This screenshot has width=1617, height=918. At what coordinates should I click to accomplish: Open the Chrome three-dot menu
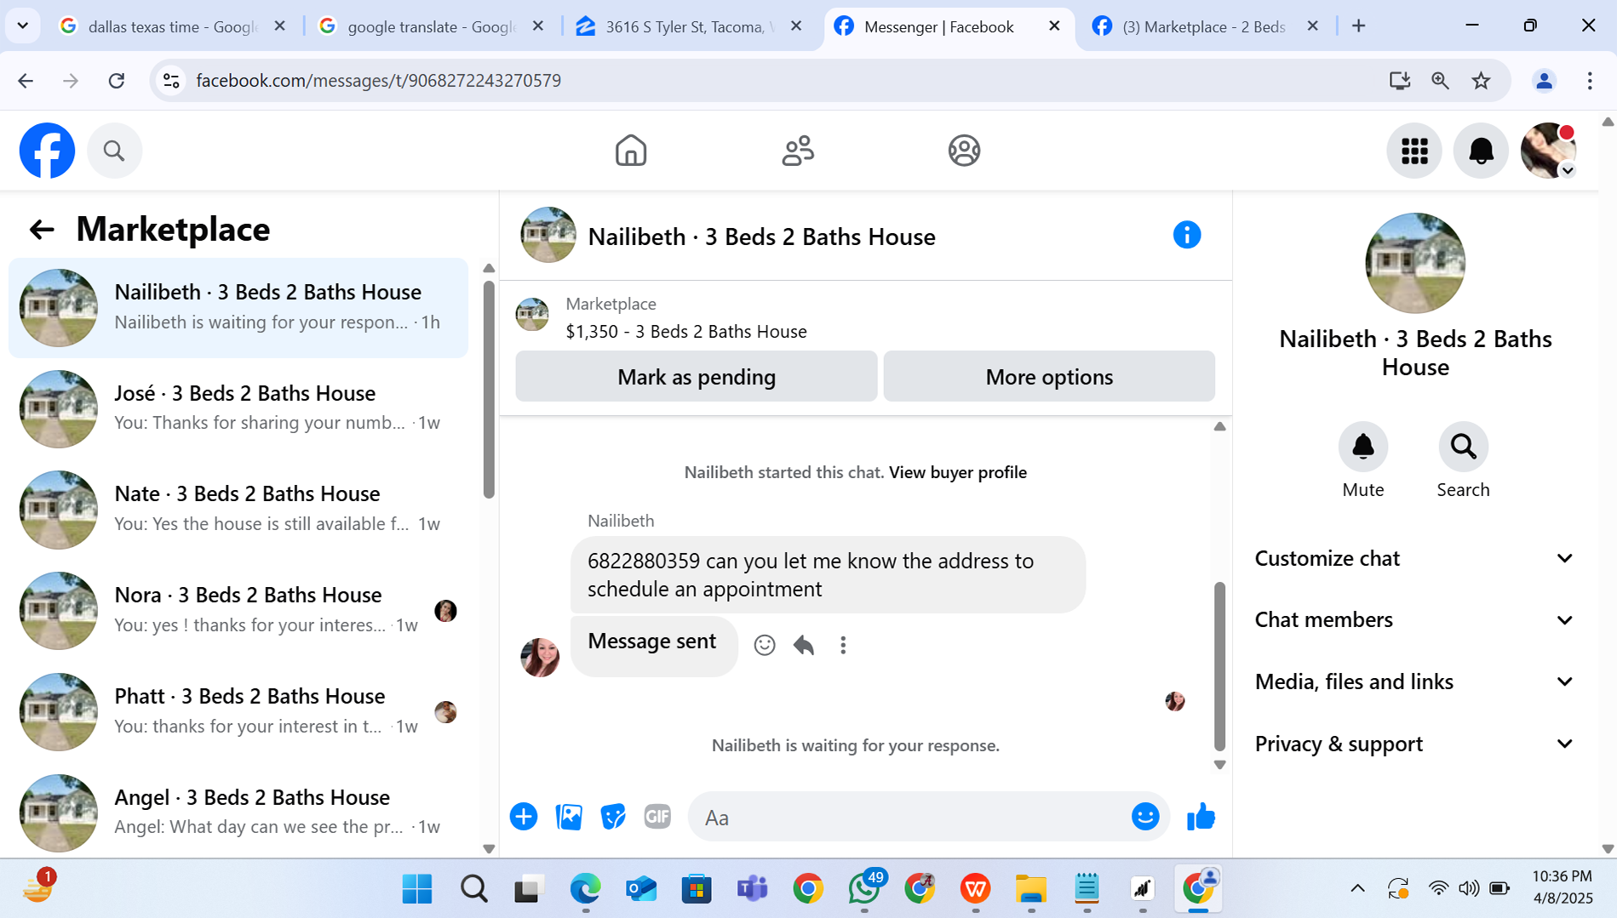(1590, 81)
